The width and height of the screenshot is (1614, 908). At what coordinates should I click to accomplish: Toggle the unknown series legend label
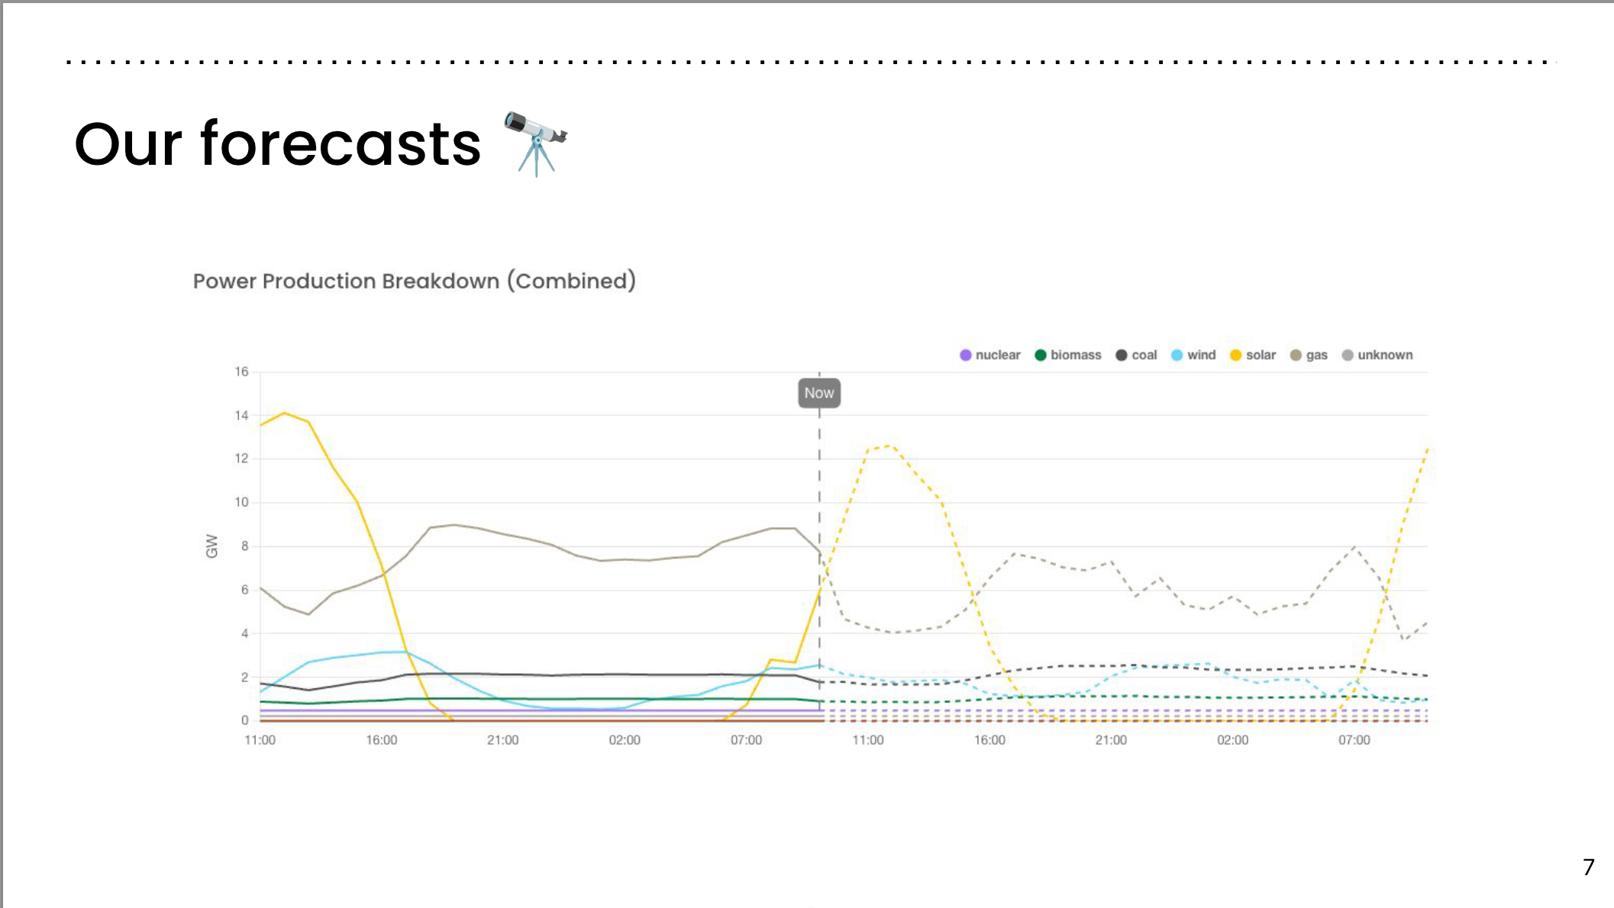pyautogui.click(x=1385, y=356)
